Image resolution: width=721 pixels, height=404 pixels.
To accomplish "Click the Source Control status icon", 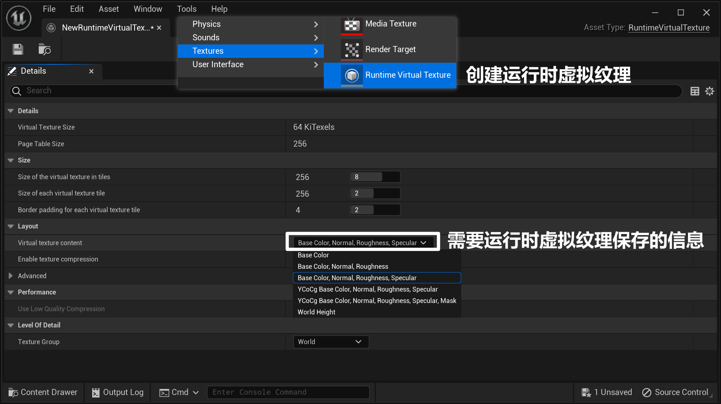I will coord(647,393).
